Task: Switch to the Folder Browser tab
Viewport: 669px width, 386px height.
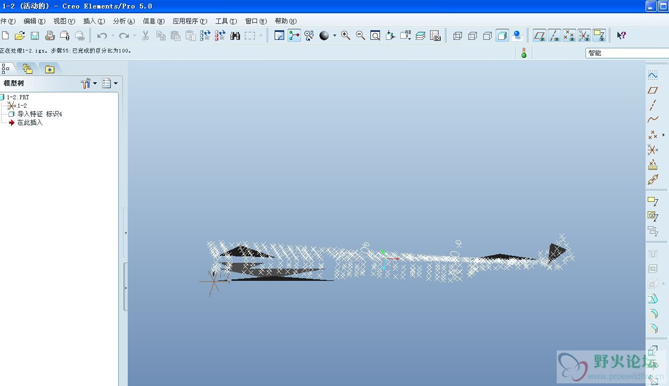Action: (x=28, y=68)
